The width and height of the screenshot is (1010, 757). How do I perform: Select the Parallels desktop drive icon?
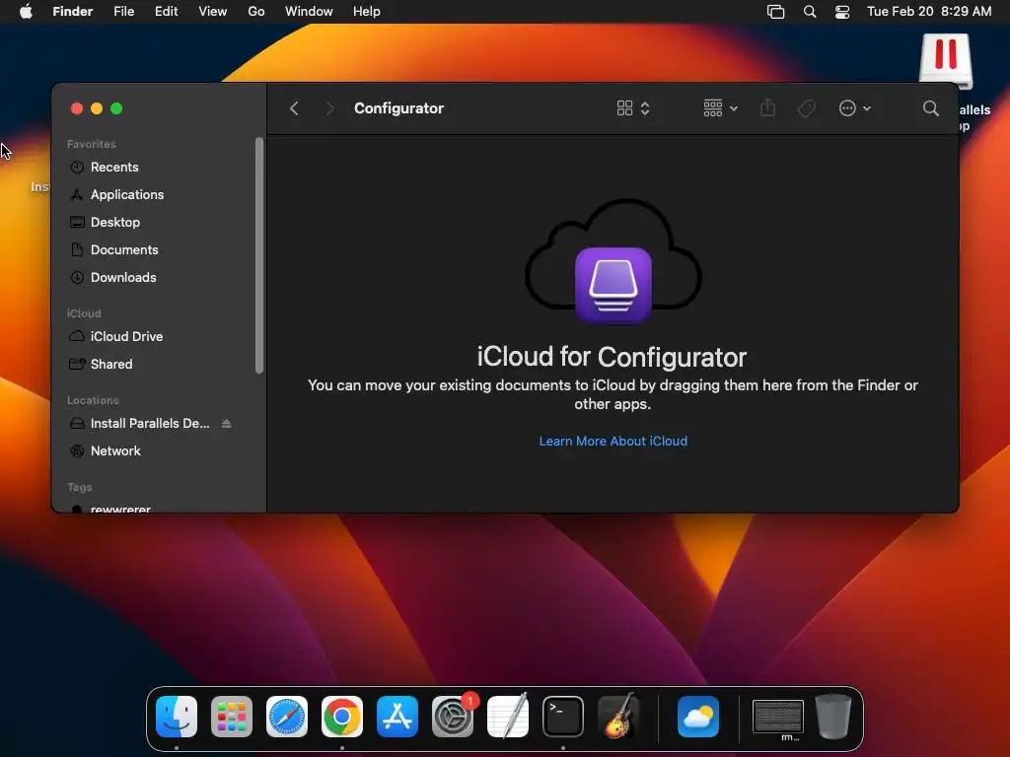(946, 61)
